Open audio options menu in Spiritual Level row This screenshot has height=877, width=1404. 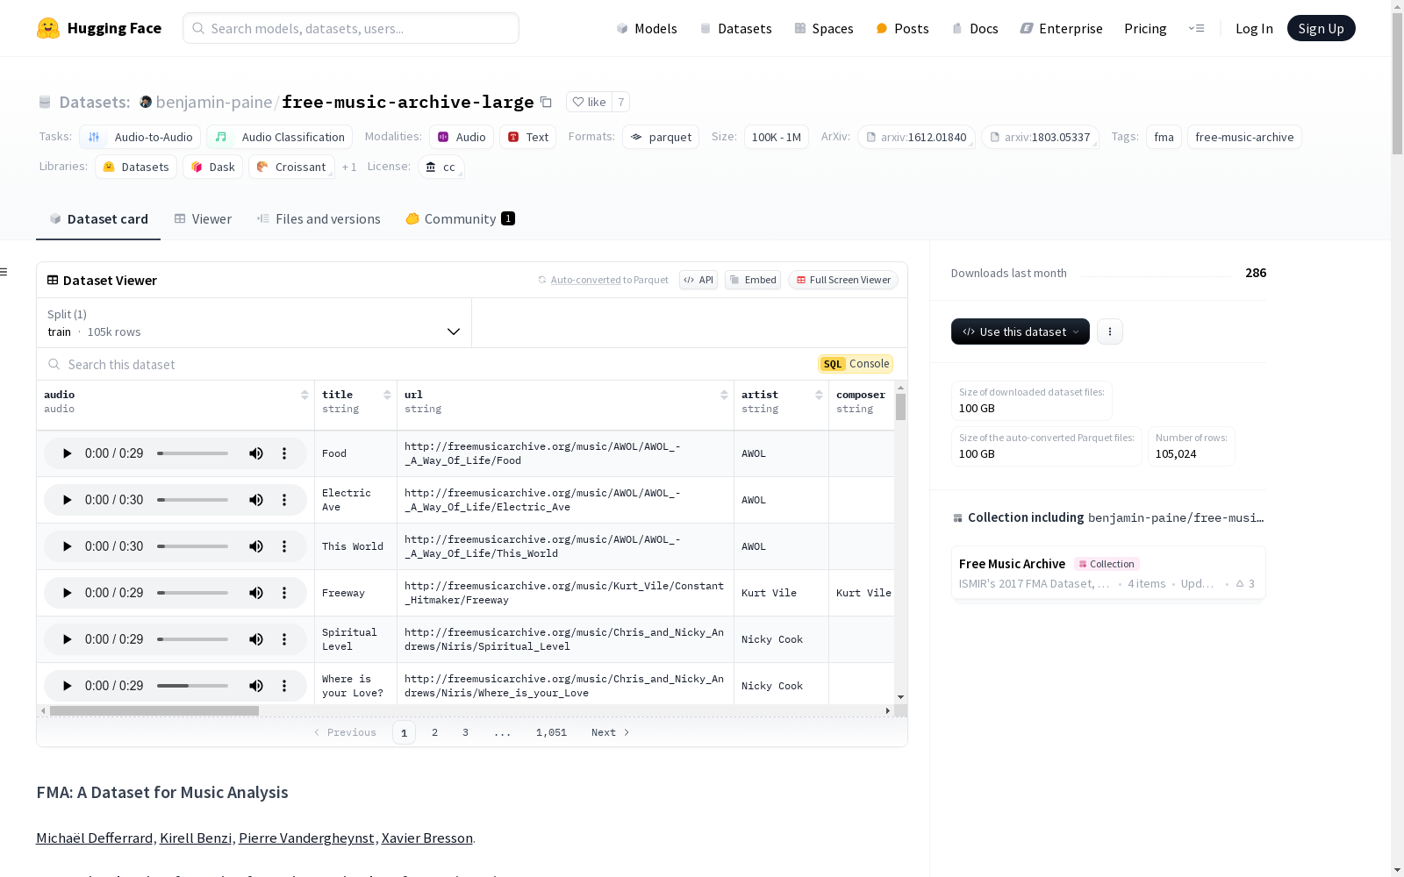tap(284, 639)
